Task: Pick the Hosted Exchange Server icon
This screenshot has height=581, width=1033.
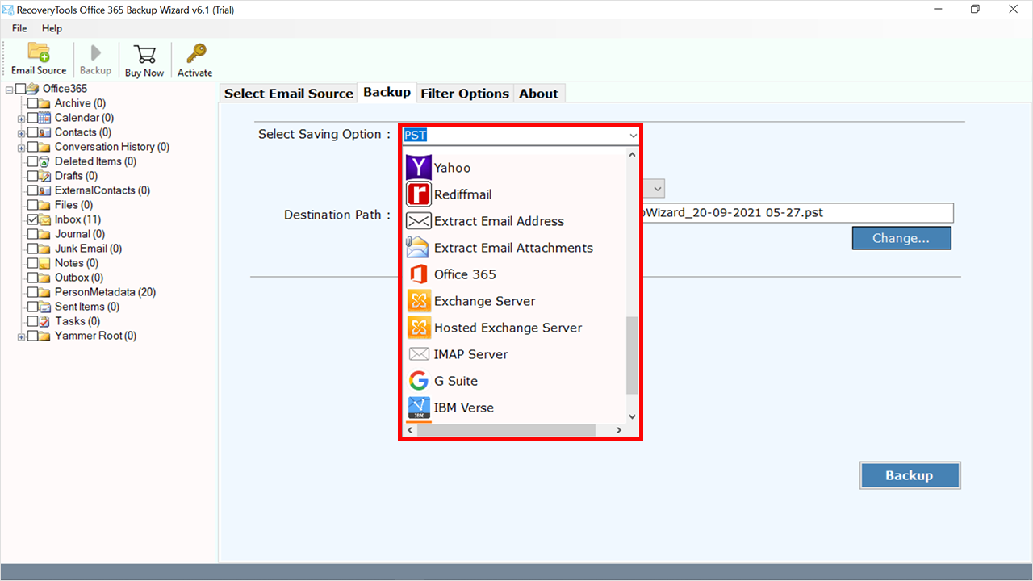Action: (x=419, y=328)
